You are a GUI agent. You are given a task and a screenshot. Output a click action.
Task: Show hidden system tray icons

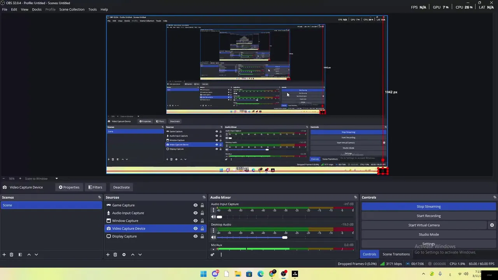(423, 274)
